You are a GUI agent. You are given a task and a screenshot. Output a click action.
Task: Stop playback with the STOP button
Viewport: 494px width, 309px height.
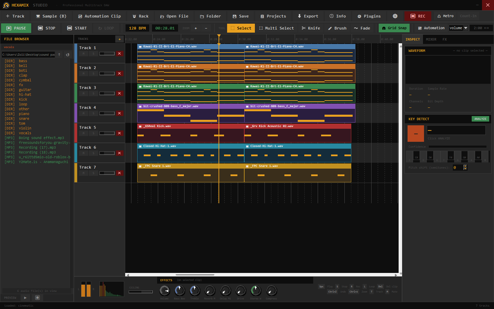(x=47, y=28)
